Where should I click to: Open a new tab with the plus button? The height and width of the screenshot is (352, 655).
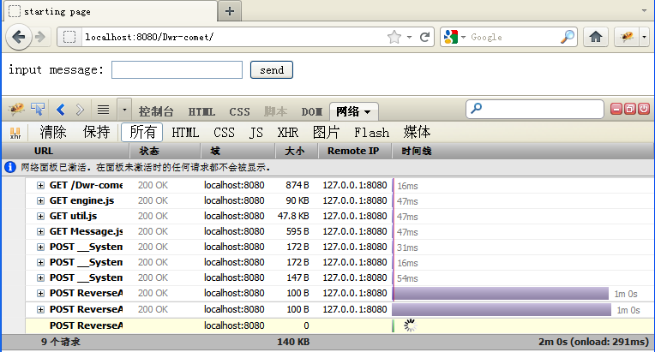point(229,11)
